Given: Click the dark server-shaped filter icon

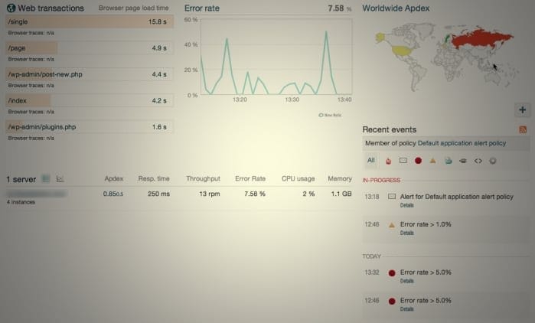Looking at the screenshot, I should 462,161.
